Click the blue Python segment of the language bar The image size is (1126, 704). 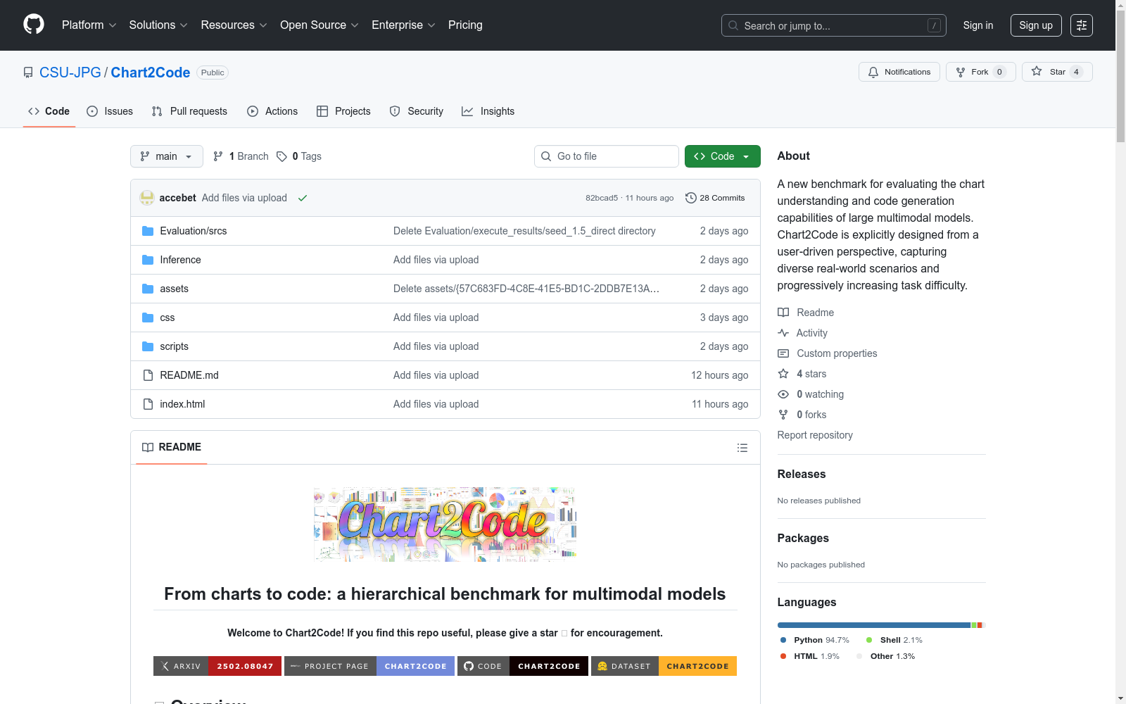874,625
